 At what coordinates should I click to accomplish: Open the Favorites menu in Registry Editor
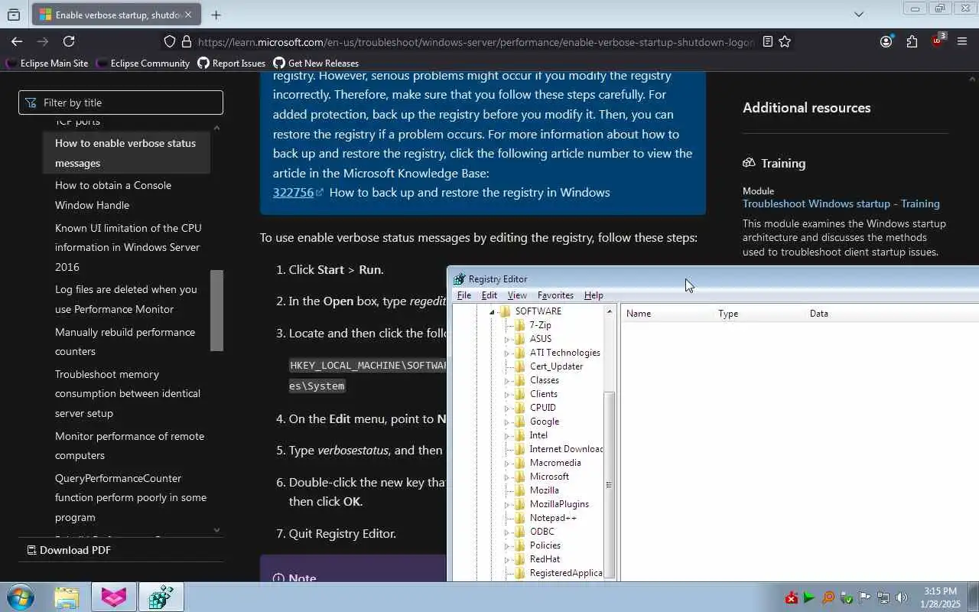point(555,295)
